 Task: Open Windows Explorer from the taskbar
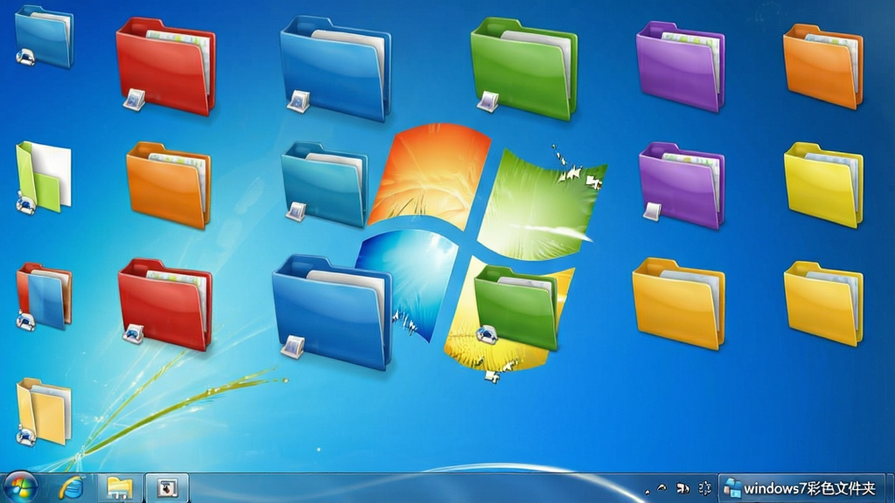tap(119, 488)
